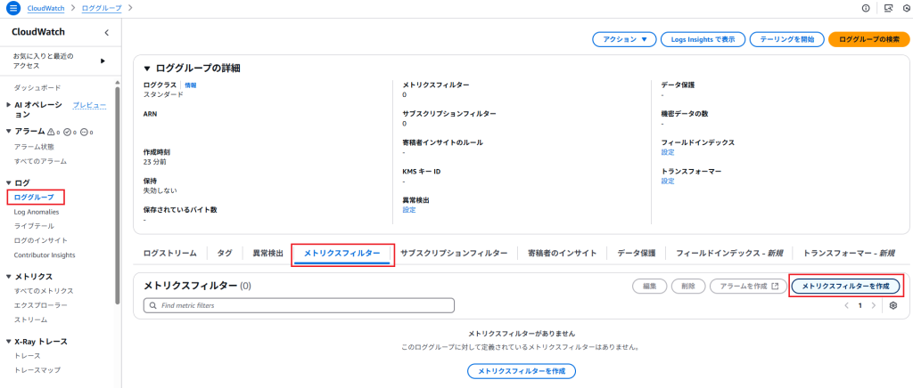Go to previous page of metric filters

point(847,305)
